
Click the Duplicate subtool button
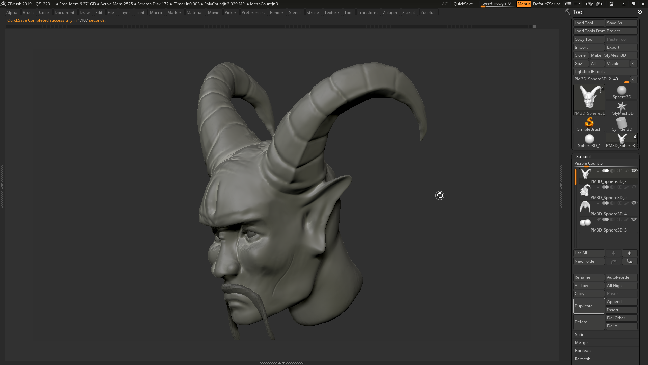coord(589,306)
